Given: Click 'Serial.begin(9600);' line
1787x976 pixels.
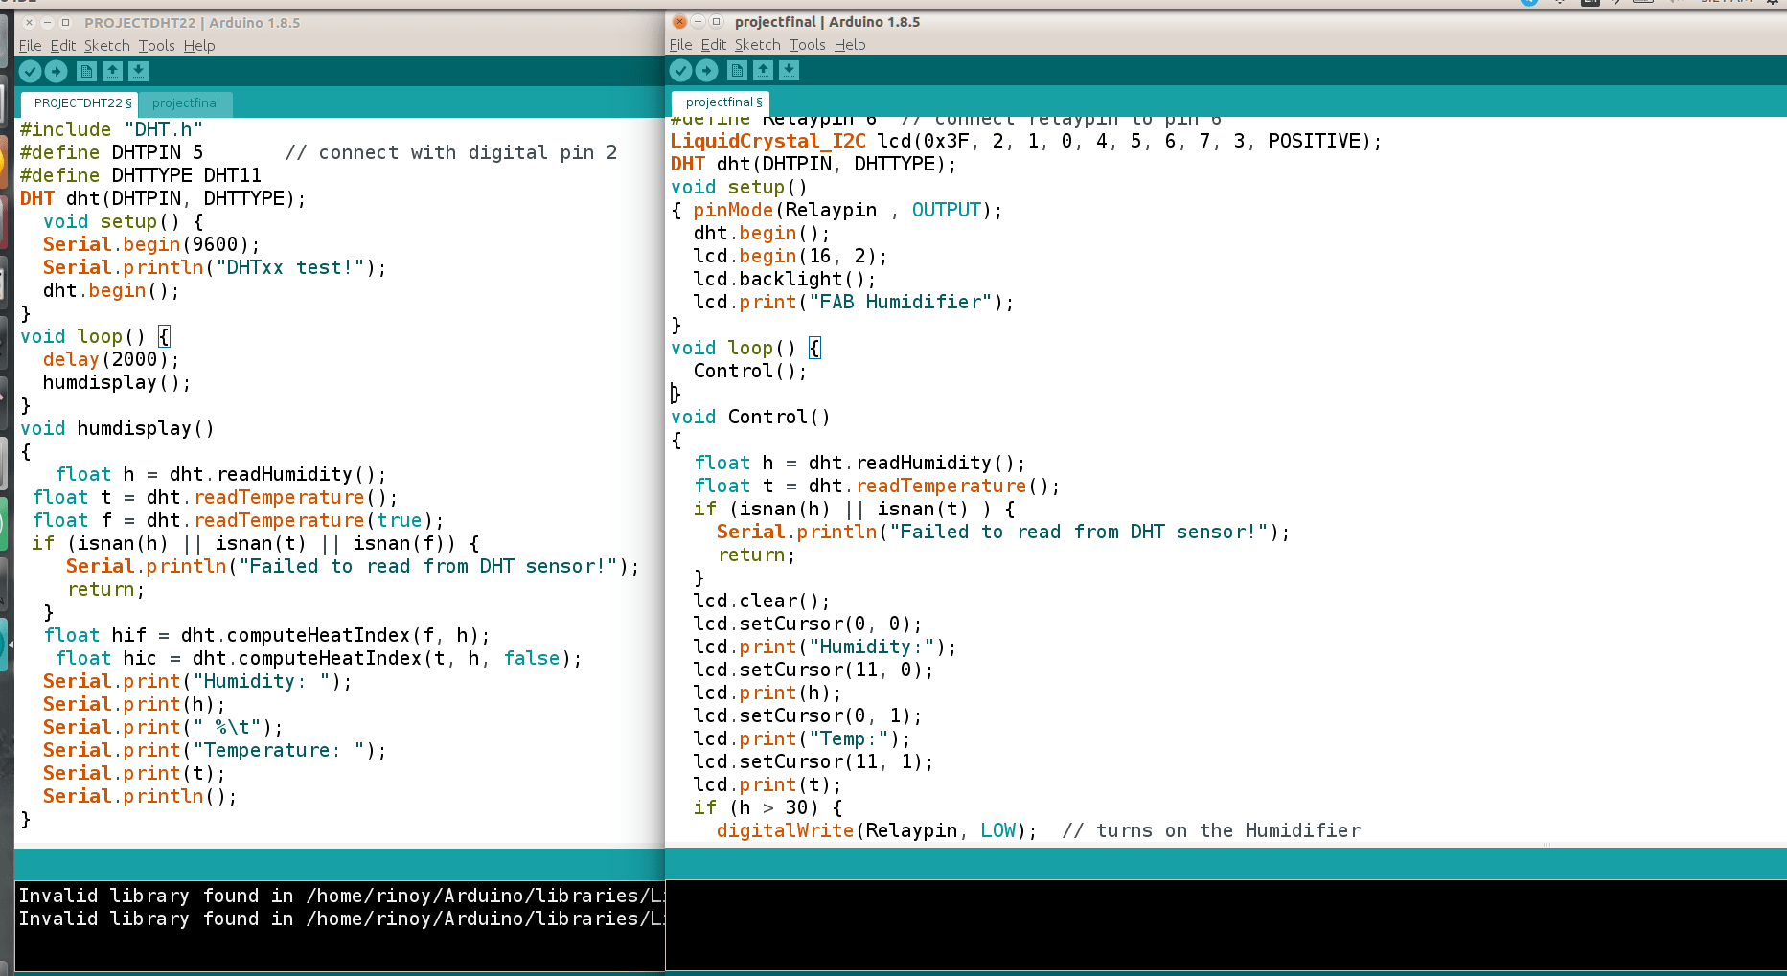Looking at the screenshot, I should coord(151,244).
